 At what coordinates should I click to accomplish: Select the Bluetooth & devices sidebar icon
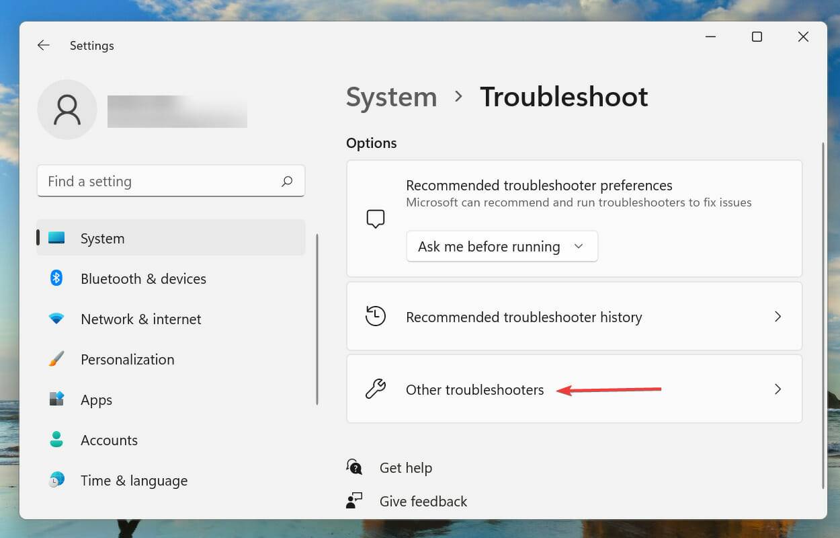tap(57, 278)
